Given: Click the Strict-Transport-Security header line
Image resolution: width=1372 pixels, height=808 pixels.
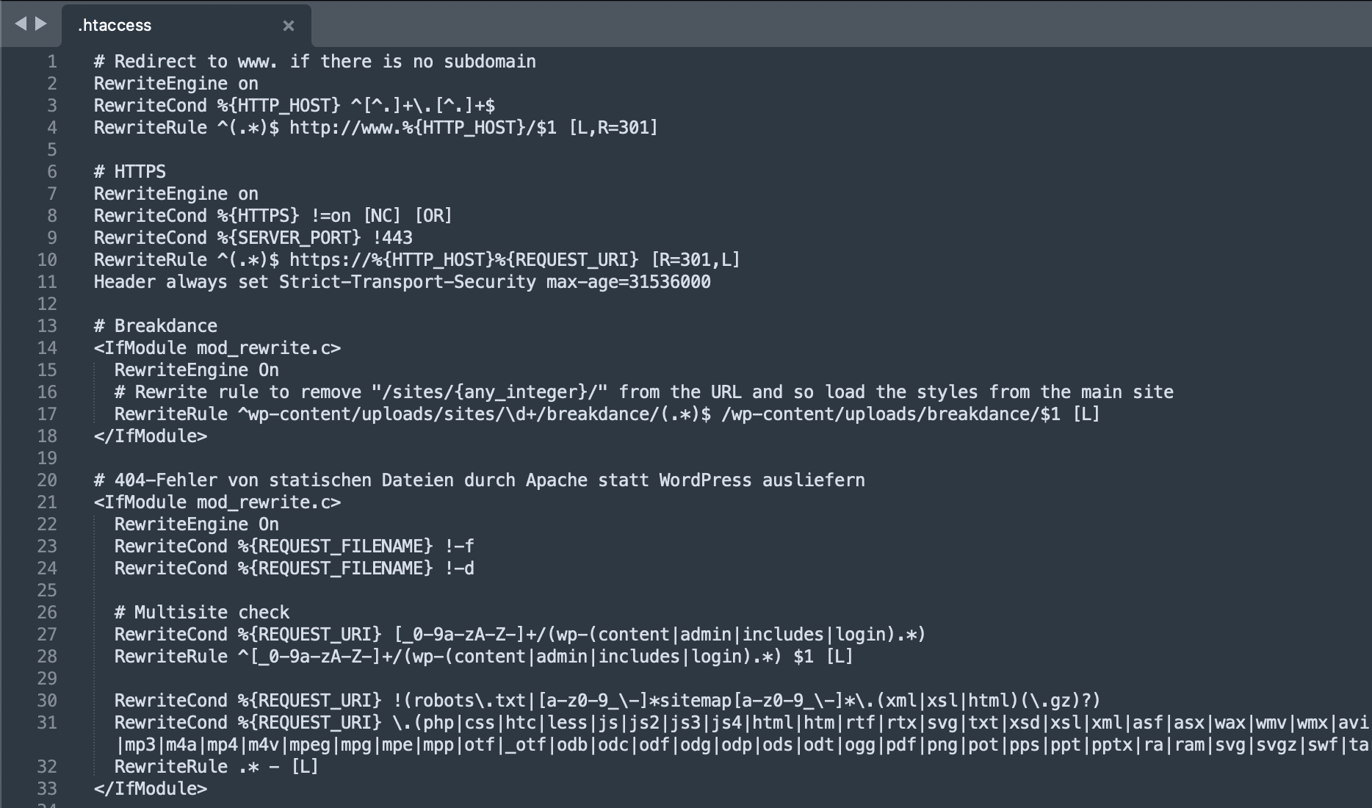Looking at the screenshot, I should coord(402,282).
